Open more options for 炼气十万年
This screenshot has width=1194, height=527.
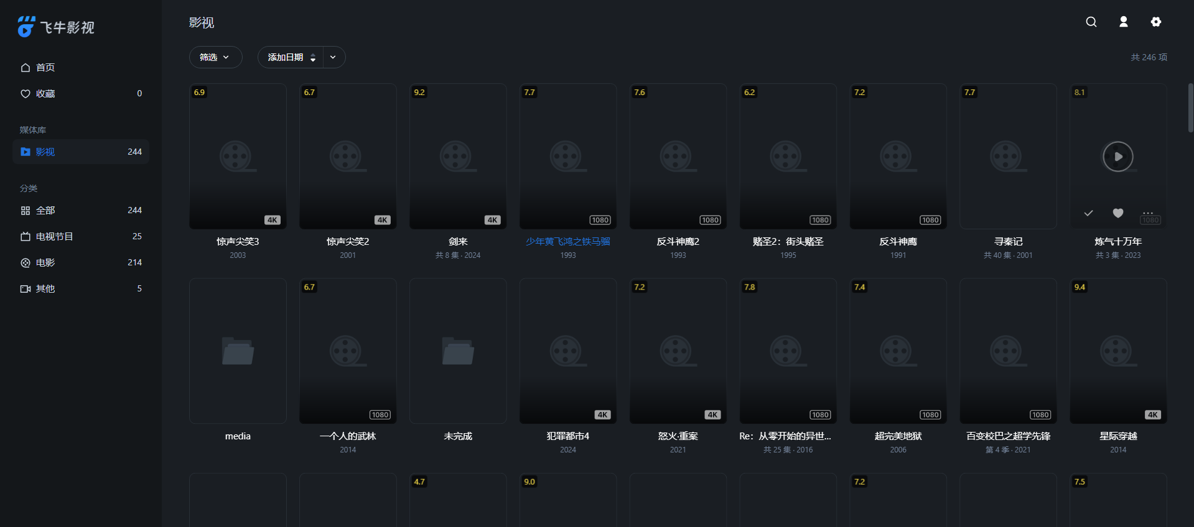(x=1148, y=213)
